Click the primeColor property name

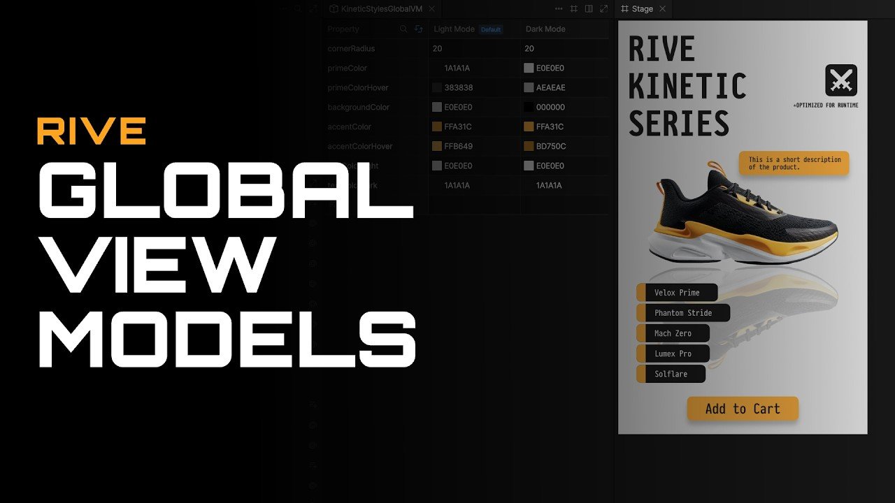tap(348, 68)
